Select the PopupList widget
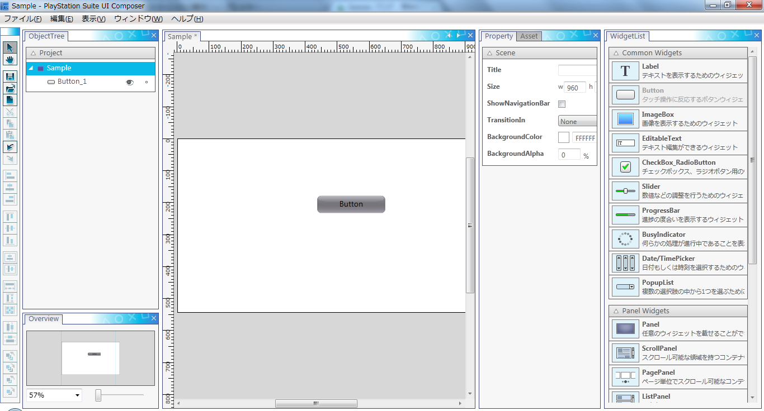The image size is (764, 411). click(x=678, y=287)
